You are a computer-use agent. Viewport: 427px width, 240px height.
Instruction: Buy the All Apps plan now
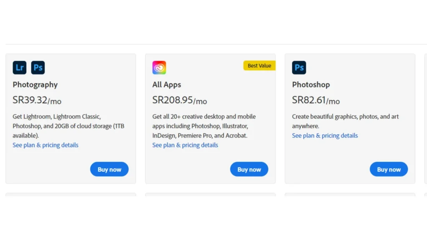coord(249,169)
